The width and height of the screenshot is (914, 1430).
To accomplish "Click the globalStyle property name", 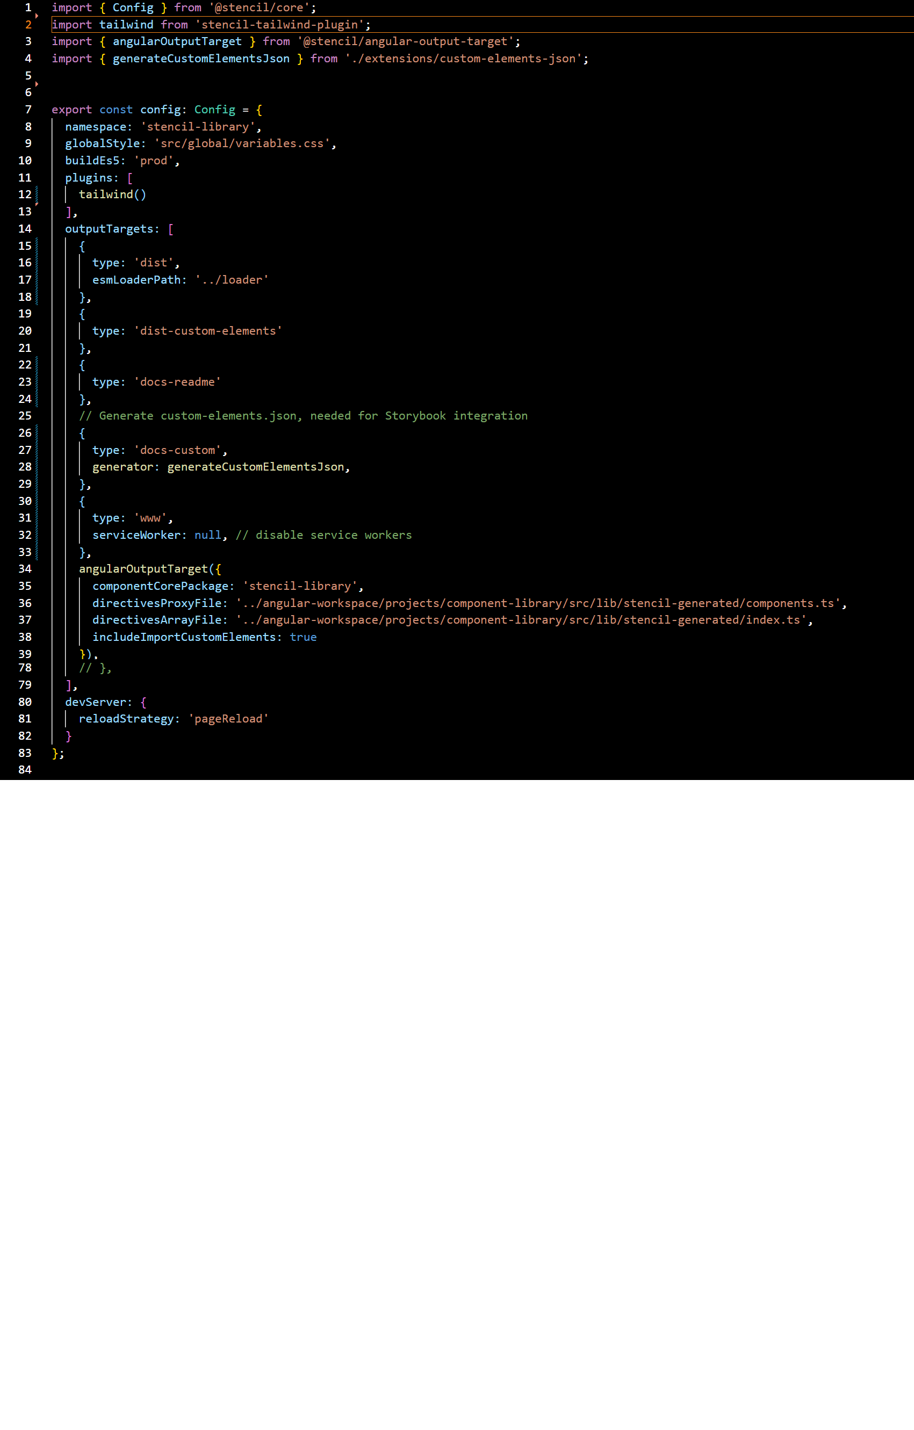I will click(x=102, y=144).
